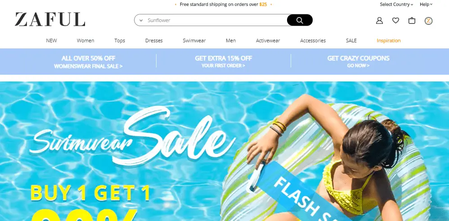This screenshot has width=449, height=221.
Task: Expand the Help dropdown menu
Action: (x=426, y=5)
